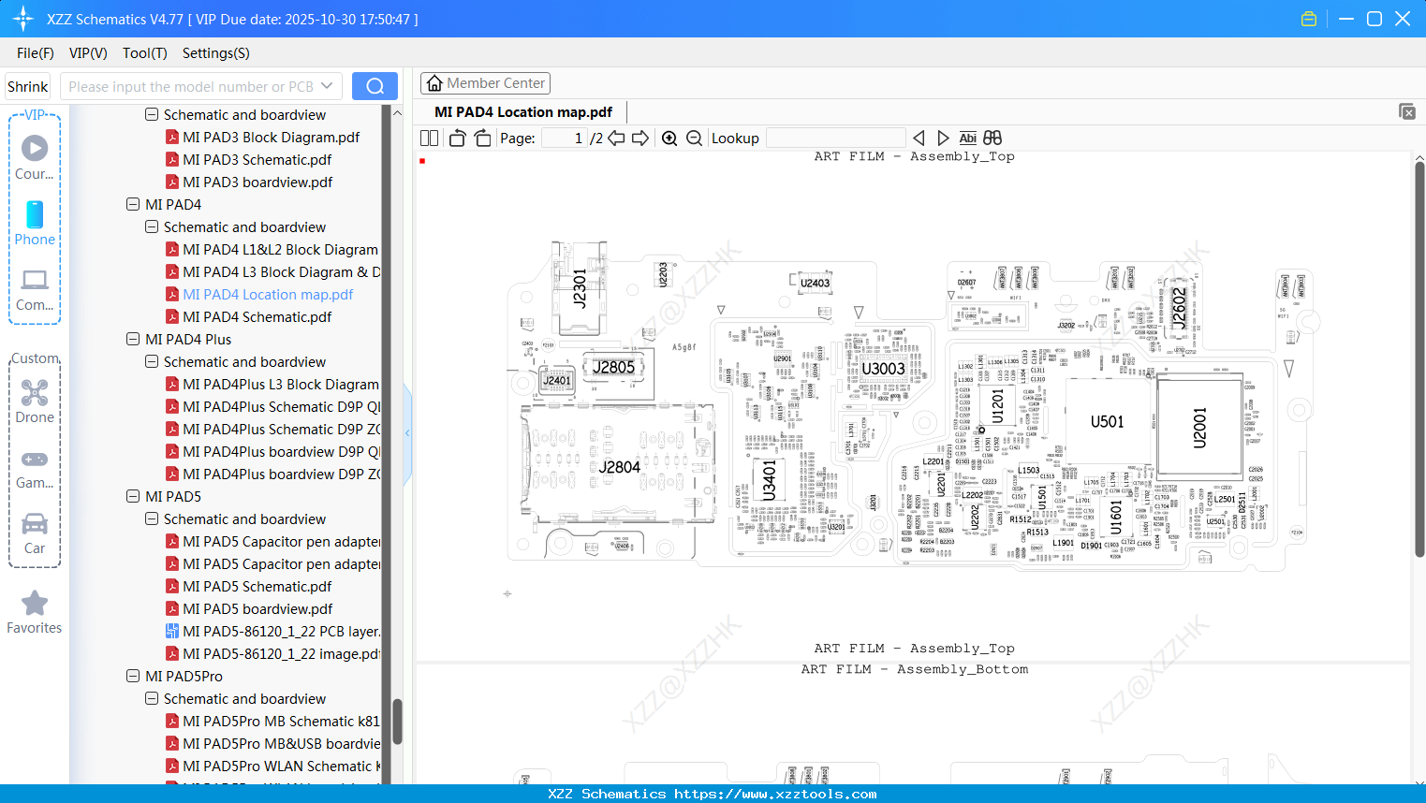Open the Member Center

pos(485,82)
